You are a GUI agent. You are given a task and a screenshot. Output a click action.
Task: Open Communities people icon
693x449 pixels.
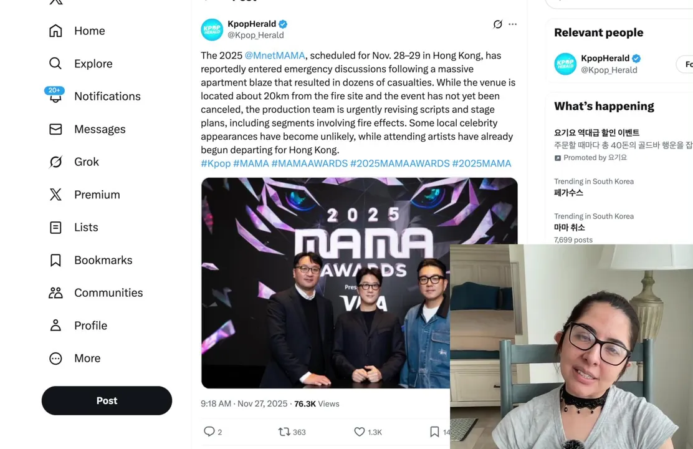click(55, 292)
